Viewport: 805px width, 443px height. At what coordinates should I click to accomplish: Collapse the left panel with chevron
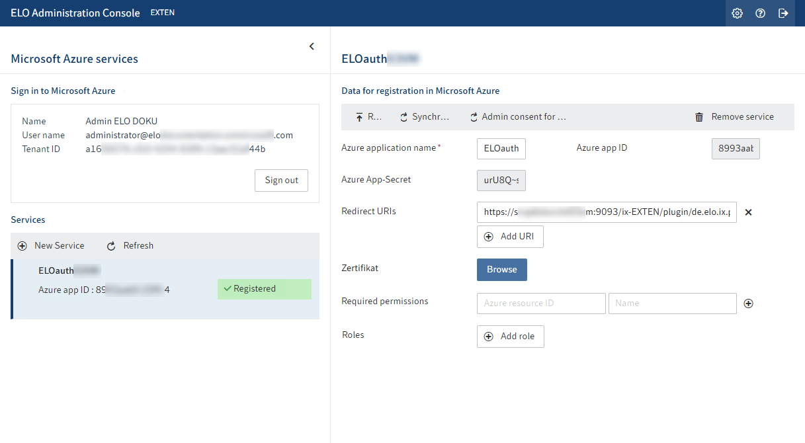[312, 46]
